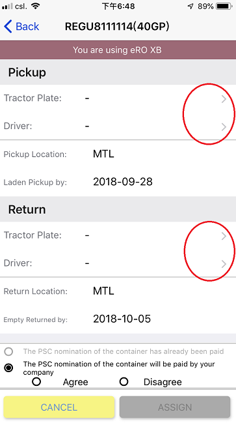Tap the grey ASSIGN button
236x423 pixels.
coord(175,407)
